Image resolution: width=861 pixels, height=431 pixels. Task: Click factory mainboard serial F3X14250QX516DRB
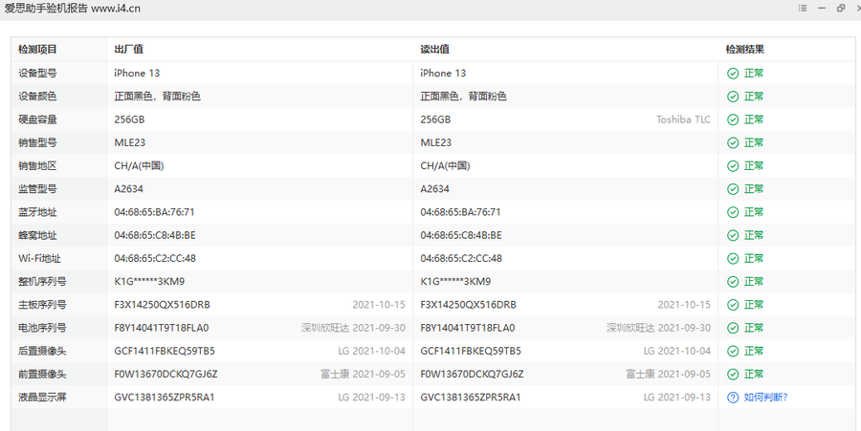click(x=162, y=304)
